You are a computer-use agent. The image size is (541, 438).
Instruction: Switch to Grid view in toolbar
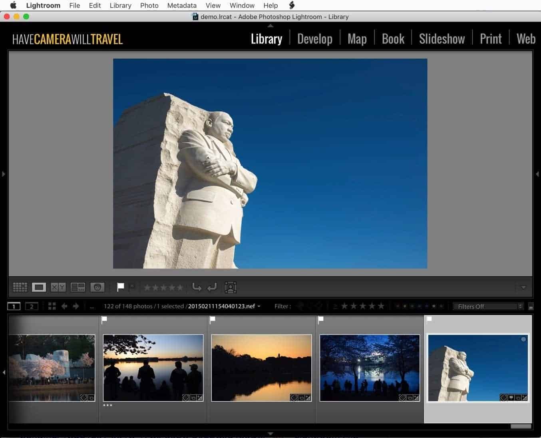click(x=20, y=287)
